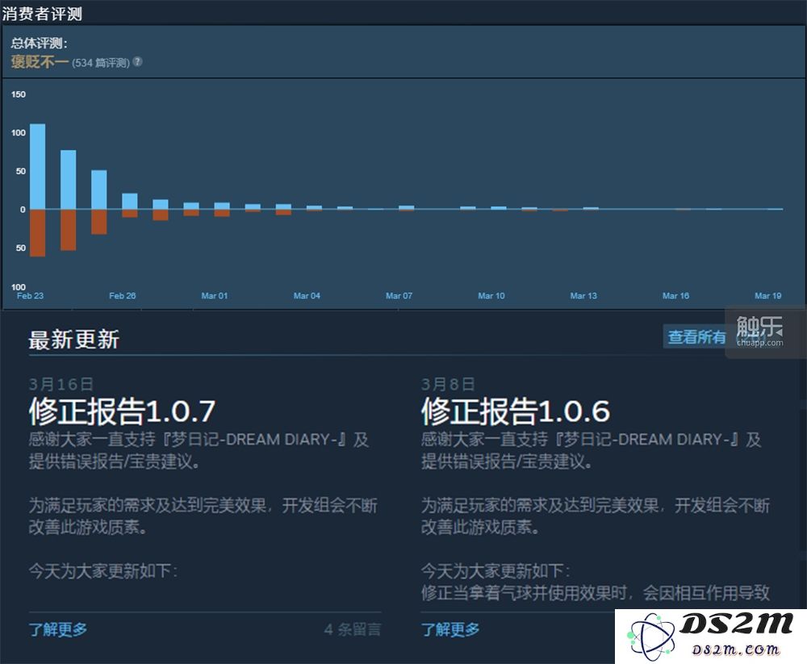This screenshot has width=807, height=664.
Task: Click the 最新更新 section heading
Action: [x=74, y=340]
